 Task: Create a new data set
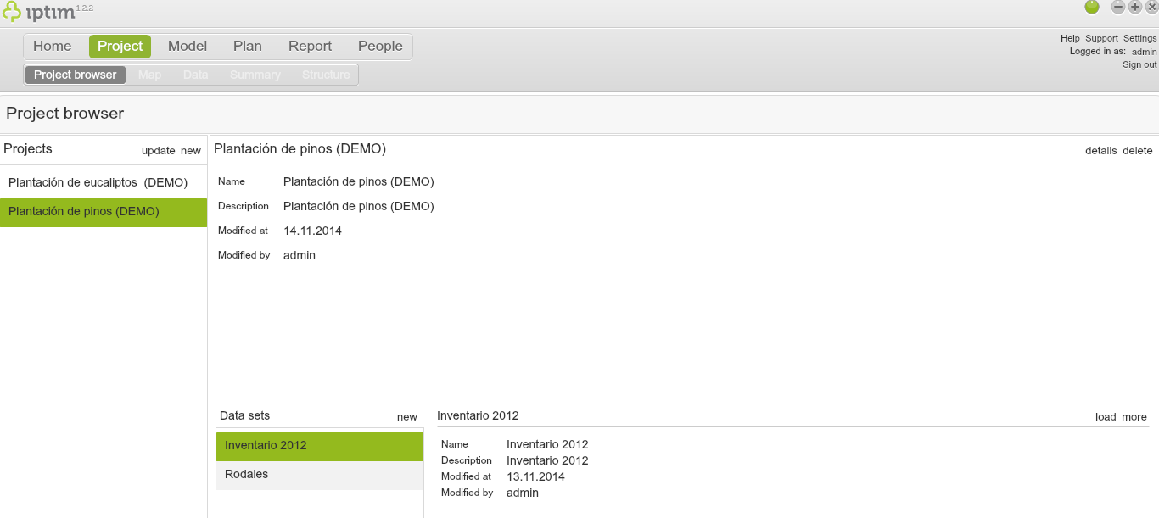(x=407, y=416)
